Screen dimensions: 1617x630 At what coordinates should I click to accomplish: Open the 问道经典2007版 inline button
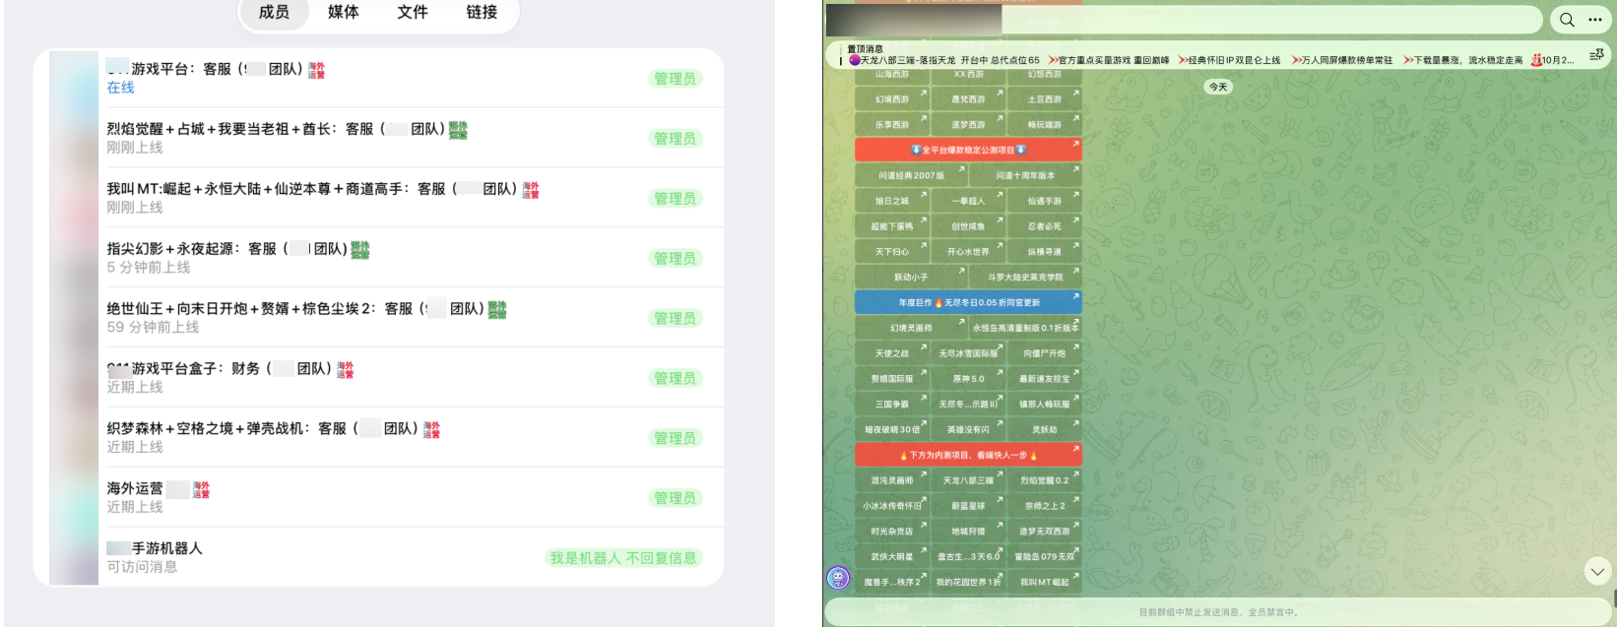[911, 175]
